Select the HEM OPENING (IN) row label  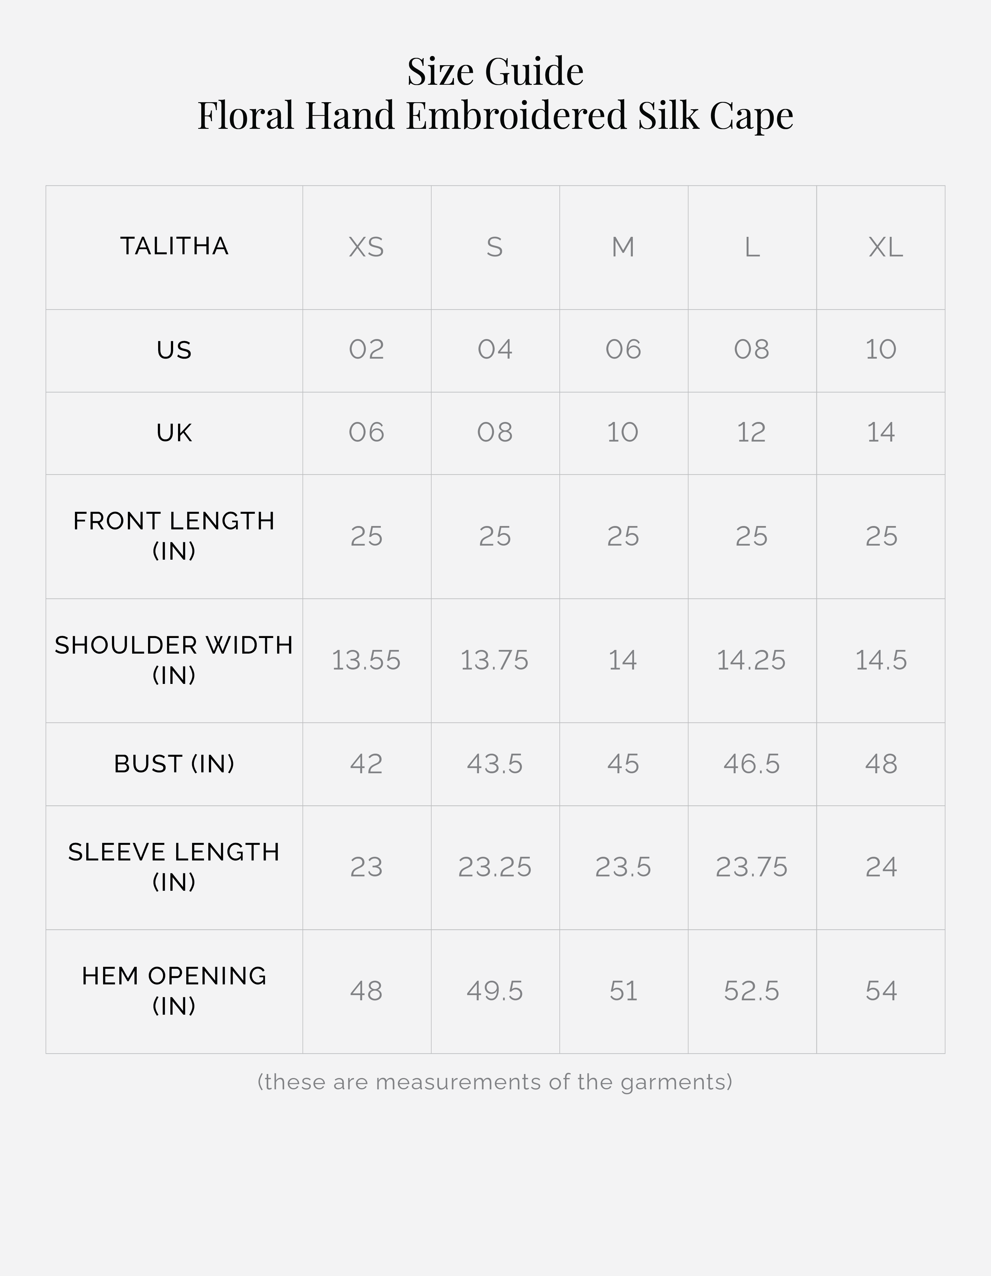[174, 991]
